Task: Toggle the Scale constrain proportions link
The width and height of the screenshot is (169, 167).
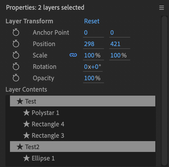Action: coord(73,55)
